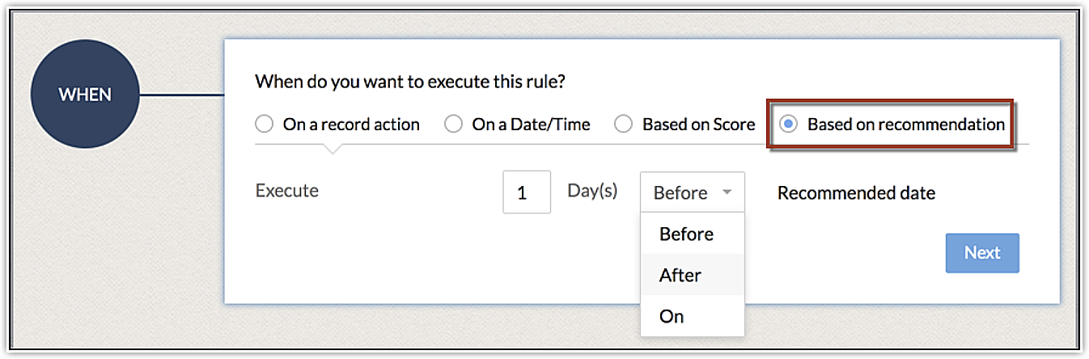This screenshot has width=1089, height=359.
Task: Choose 'On' from the dropdown list
Action: [672, 316]
